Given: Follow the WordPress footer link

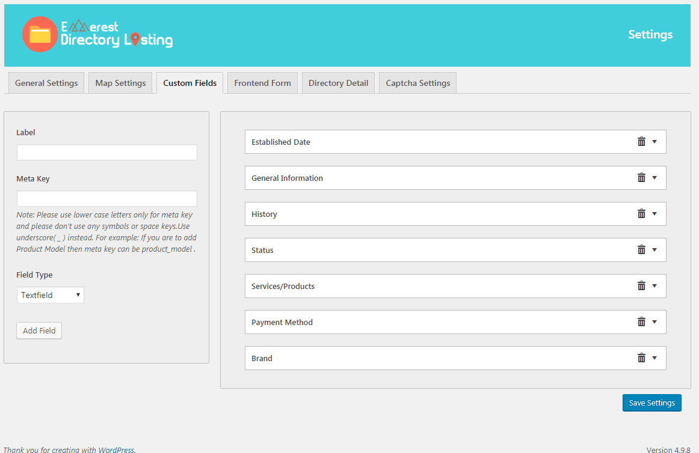Looking at the screenshot, I should click(x=116, y=449).
